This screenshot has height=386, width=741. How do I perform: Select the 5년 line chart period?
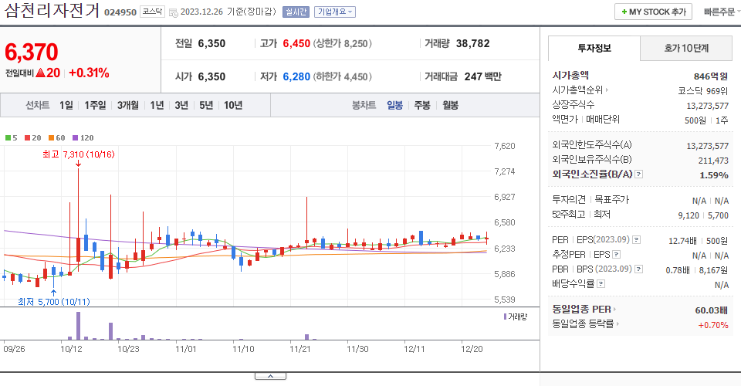pos(206,105)
